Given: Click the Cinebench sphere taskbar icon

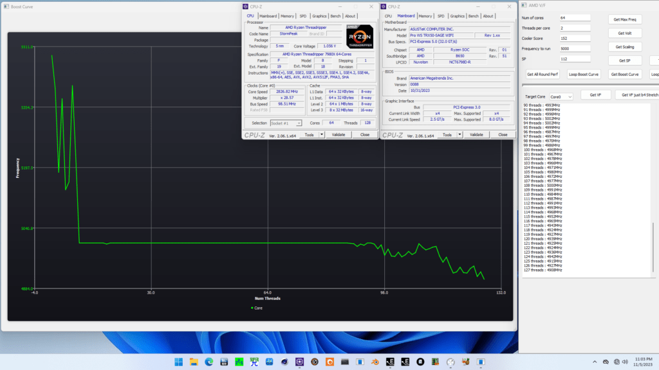Looking at the screenshot, I should tap(284, 362).
